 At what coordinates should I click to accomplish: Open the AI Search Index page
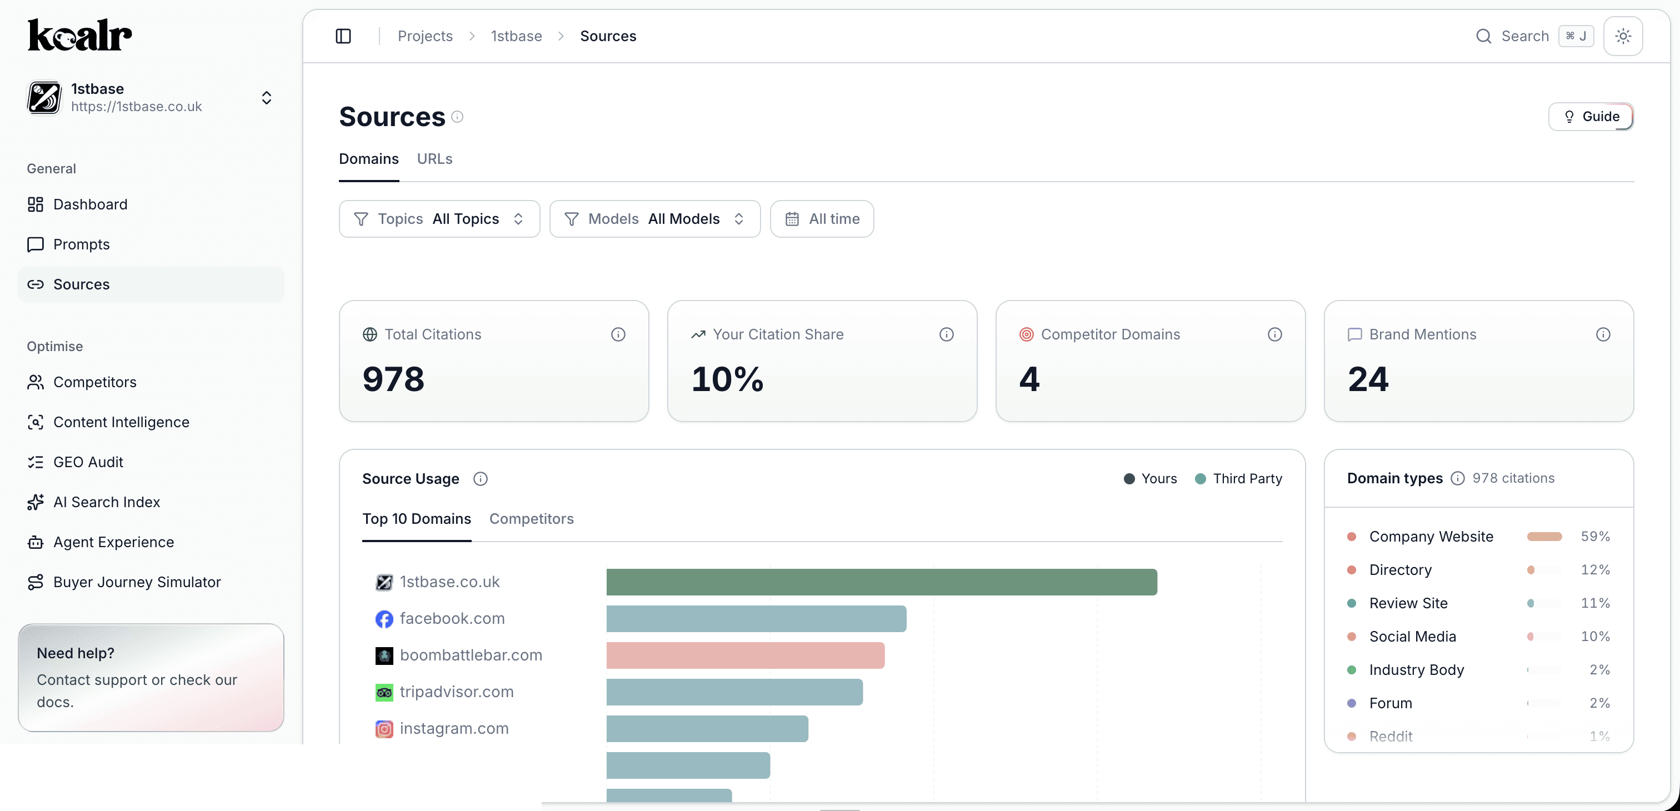click(x=107, y=502)
